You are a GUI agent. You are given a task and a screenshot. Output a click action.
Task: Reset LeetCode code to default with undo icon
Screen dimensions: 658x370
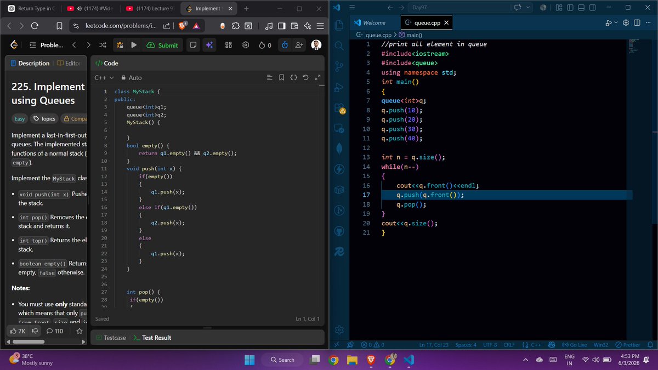tap(305, 78)
